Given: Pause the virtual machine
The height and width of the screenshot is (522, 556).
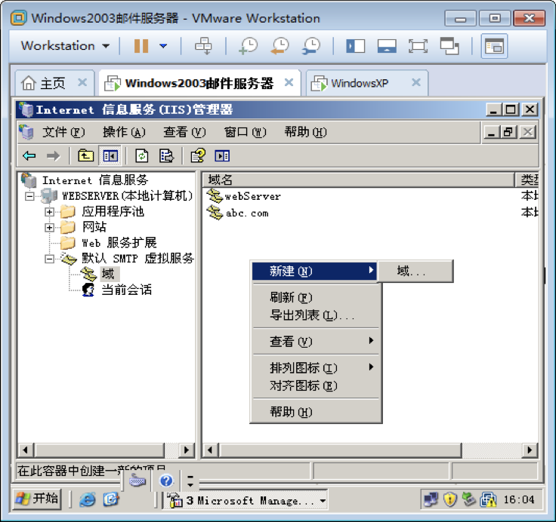Looking at the screenshot, I should [141, 46].
